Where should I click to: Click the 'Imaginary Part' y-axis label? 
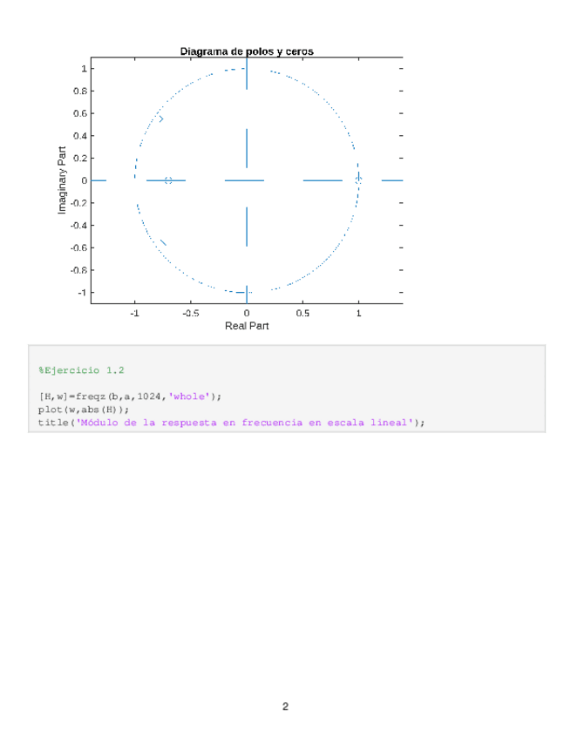(62, 180)
